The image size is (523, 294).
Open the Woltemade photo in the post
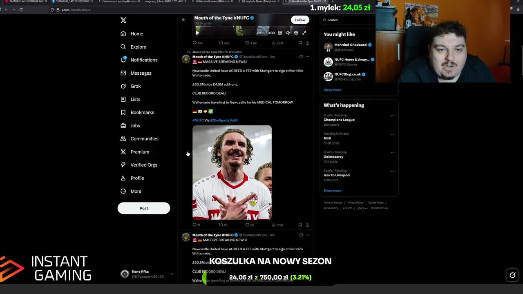pos(232,173)
